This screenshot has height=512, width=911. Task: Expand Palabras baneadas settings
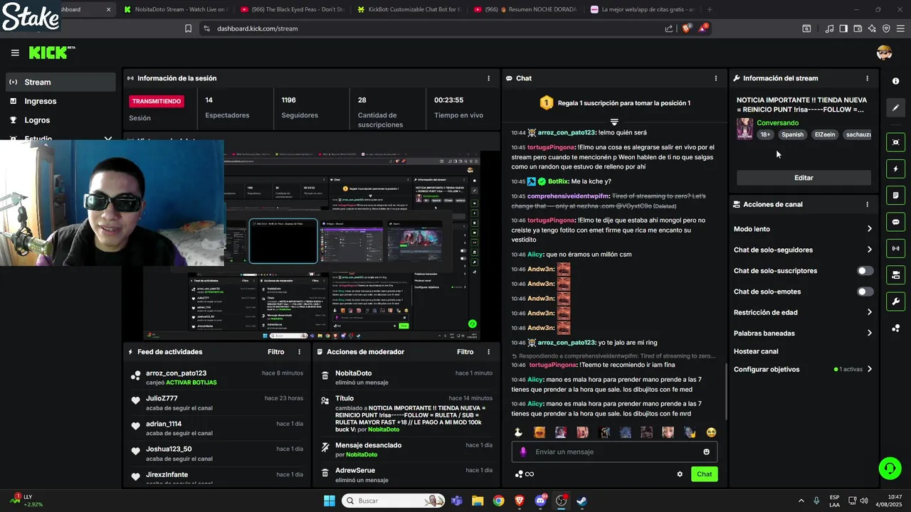coord(869,333)
